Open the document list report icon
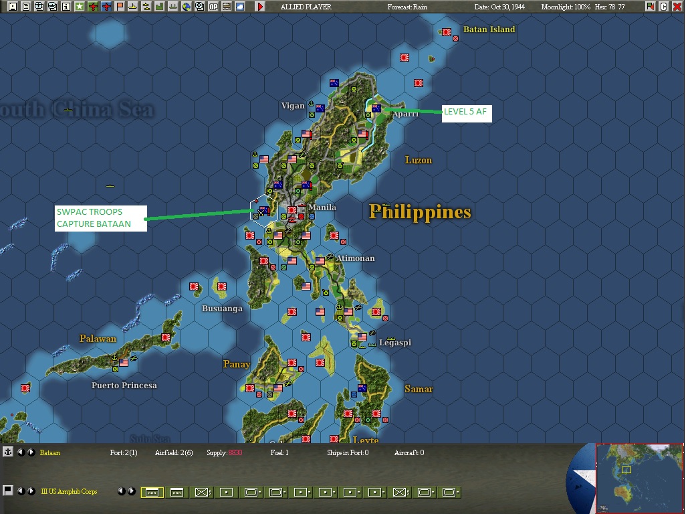Viewport: 690px width, 514px height. coord(26,7)
